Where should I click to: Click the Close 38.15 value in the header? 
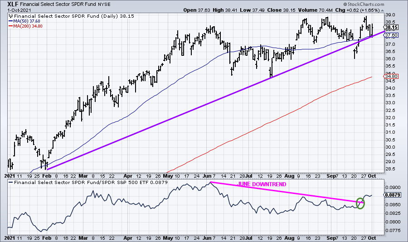pos(281,10)
